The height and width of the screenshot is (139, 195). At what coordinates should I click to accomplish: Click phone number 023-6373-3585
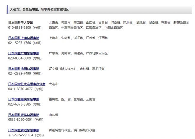[x=19, y=104]
